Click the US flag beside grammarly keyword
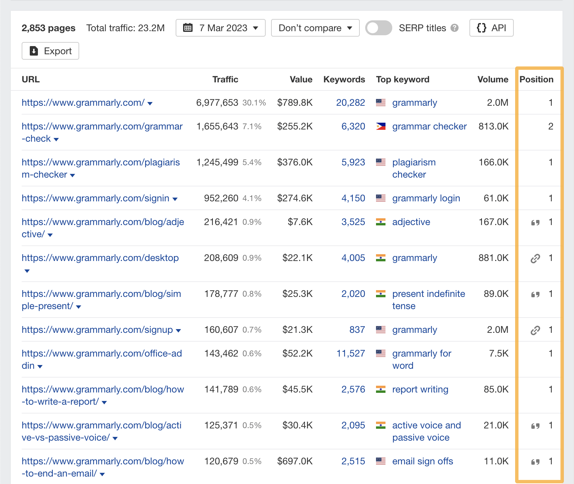The width and height of the screenshot is (574, 484). point(381,102)
